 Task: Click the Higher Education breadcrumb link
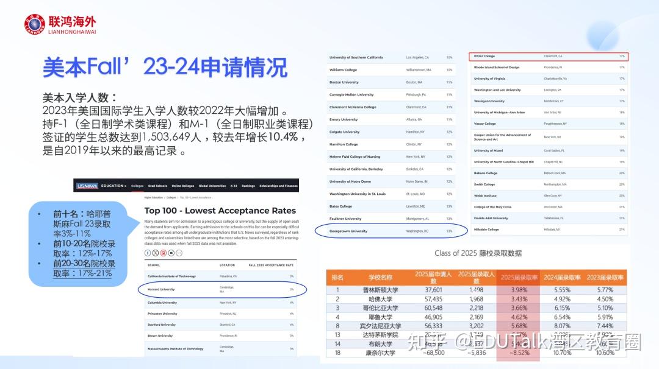[x=154, y=198]
